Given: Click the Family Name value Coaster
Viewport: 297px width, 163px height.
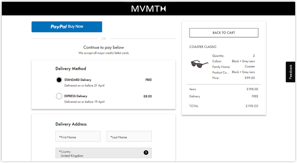Looking at the screenshot, I should pyautogui.click(x=250, y=67).
